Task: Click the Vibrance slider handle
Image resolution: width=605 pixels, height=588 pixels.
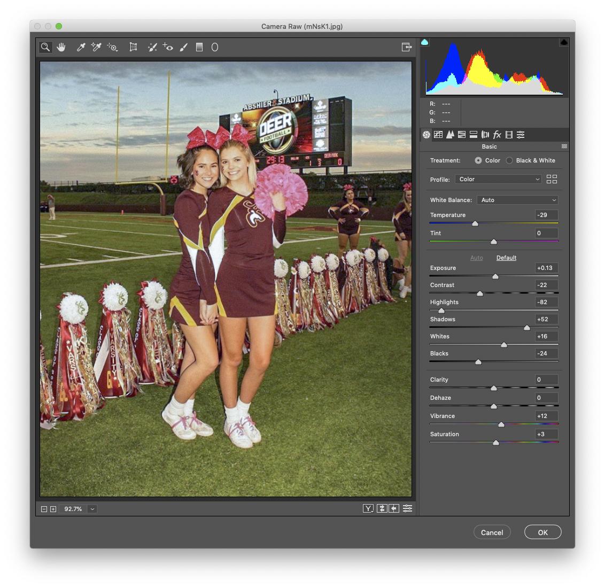Action: (501, 424)
